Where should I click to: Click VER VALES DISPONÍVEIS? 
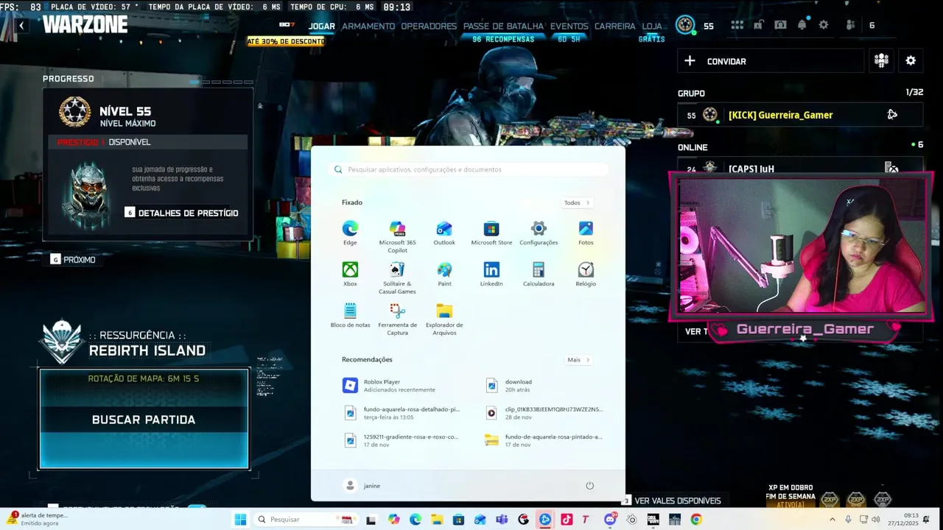672,501
